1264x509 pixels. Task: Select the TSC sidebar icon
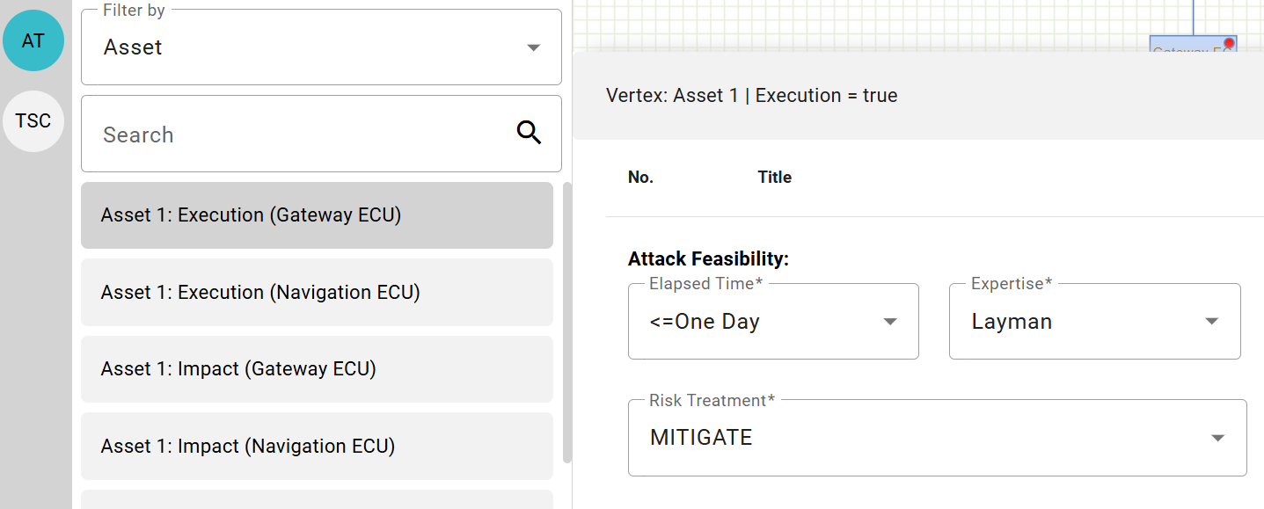33,121
